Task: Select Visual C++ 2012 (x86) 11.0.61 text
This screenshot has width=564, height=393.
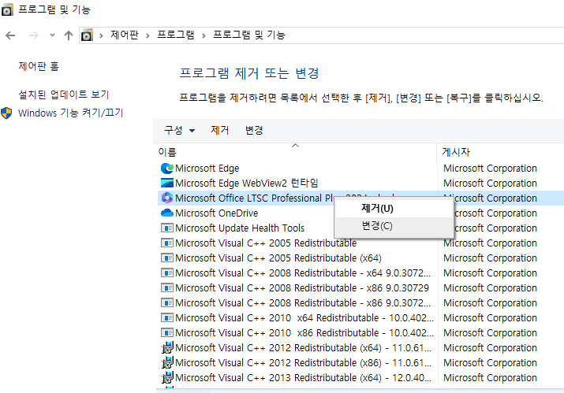Action: pyautogui.click(x=303, y=363)
